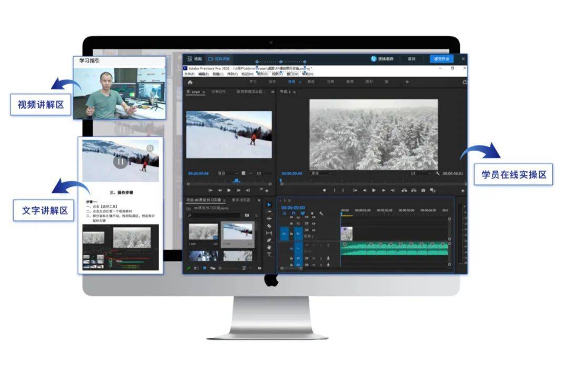Select the Razor tool in tools panel

269,226
